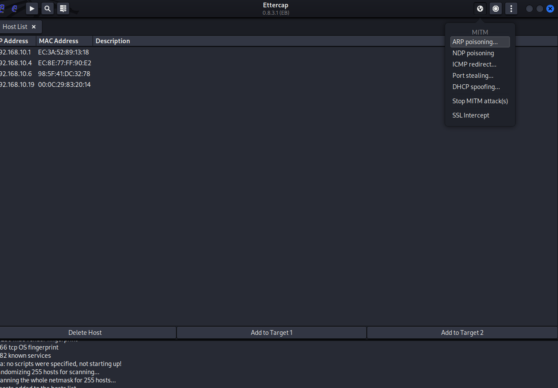Choose ARP poisoning... from MITM menu
This screenshot has height=388, width=558.
480,42
